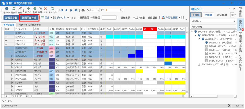Delete with the 抹消 red X icon
Screen dimensions: 245x109
pyautogui.click(x=45, y=9)
